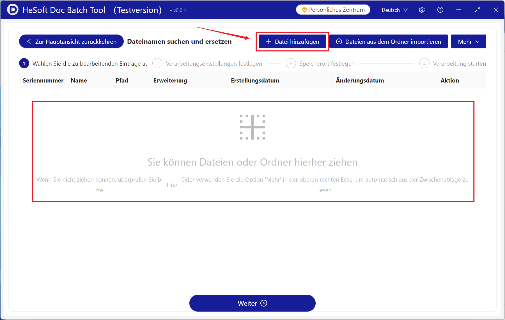Image resolution: width=505 pixels, height=320 pixels.
Task: Close the HeSoft Doc Batch Tool window
Action: click(496, 10)
